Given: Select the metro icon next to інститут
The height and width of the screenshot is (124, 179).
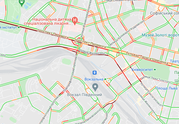Looking at the screenshot, I should 19,27.
